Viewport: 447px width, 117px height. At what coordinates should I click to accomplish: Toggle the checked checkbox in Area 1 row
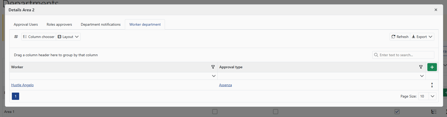(x=397, y=112)
